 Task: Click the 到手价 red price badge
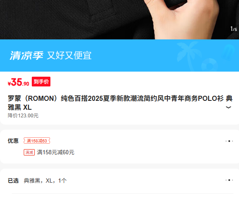[41, 81]
